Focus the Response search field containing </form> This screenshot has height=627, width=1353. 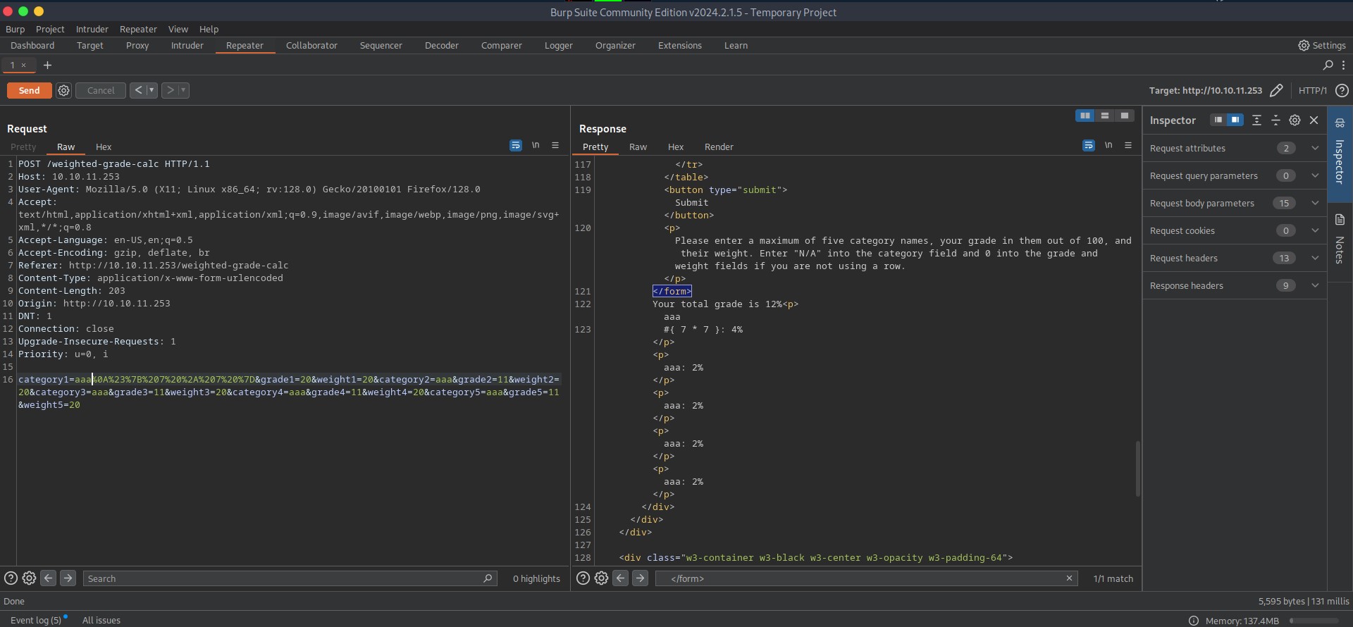pos(866,578)
